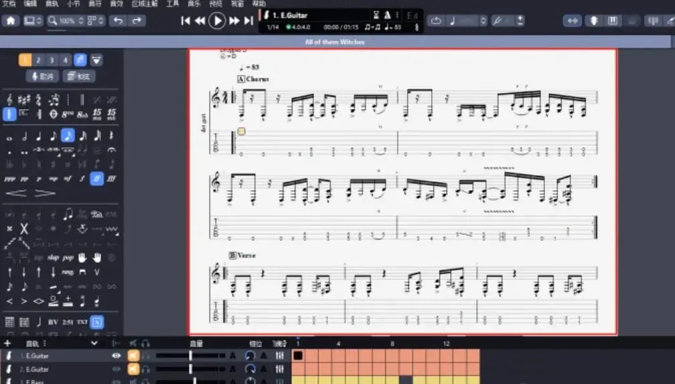This screenshot has width=675, height=384.
Task: Open the chords button next to lyrics
Action: 79,76
